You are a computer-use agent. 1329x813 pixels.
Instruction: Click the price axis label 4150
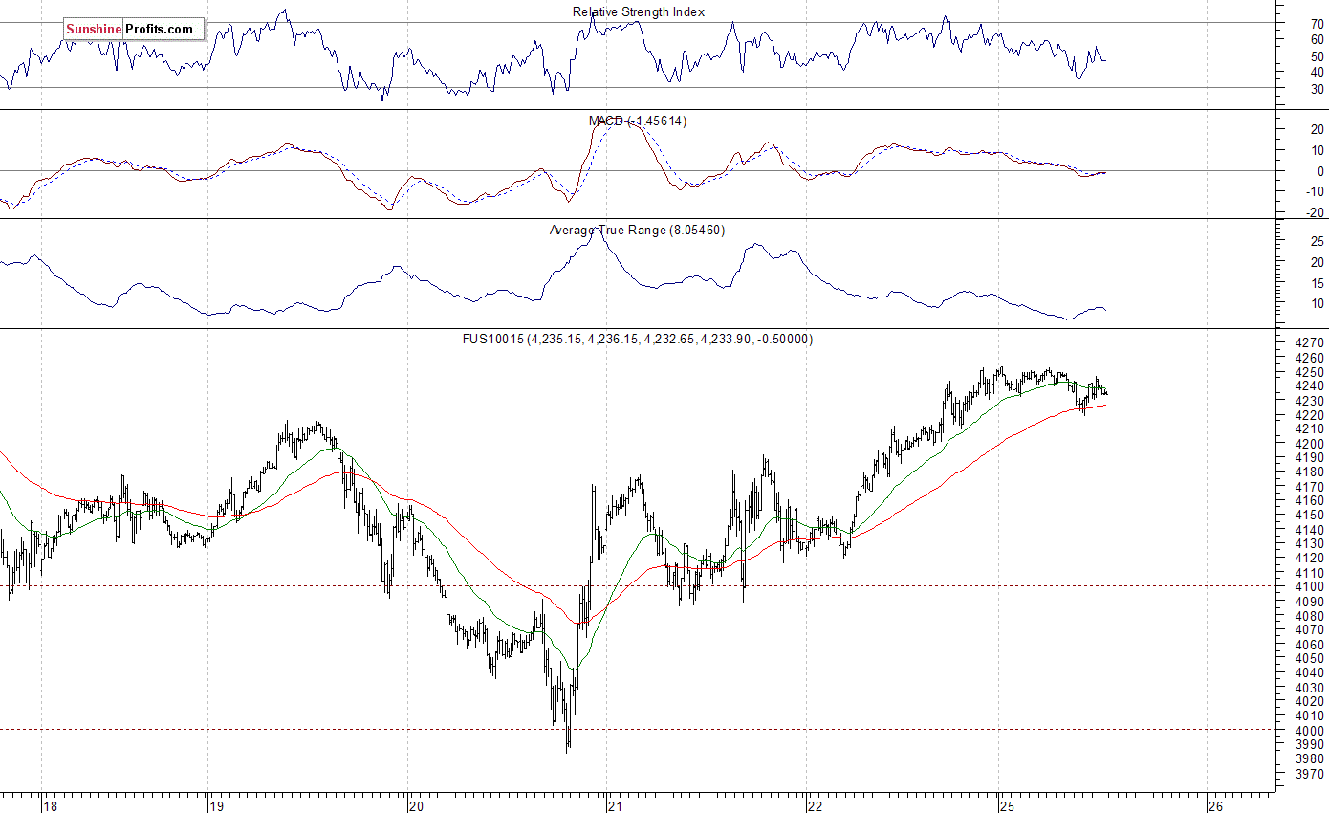[1311, 515]
